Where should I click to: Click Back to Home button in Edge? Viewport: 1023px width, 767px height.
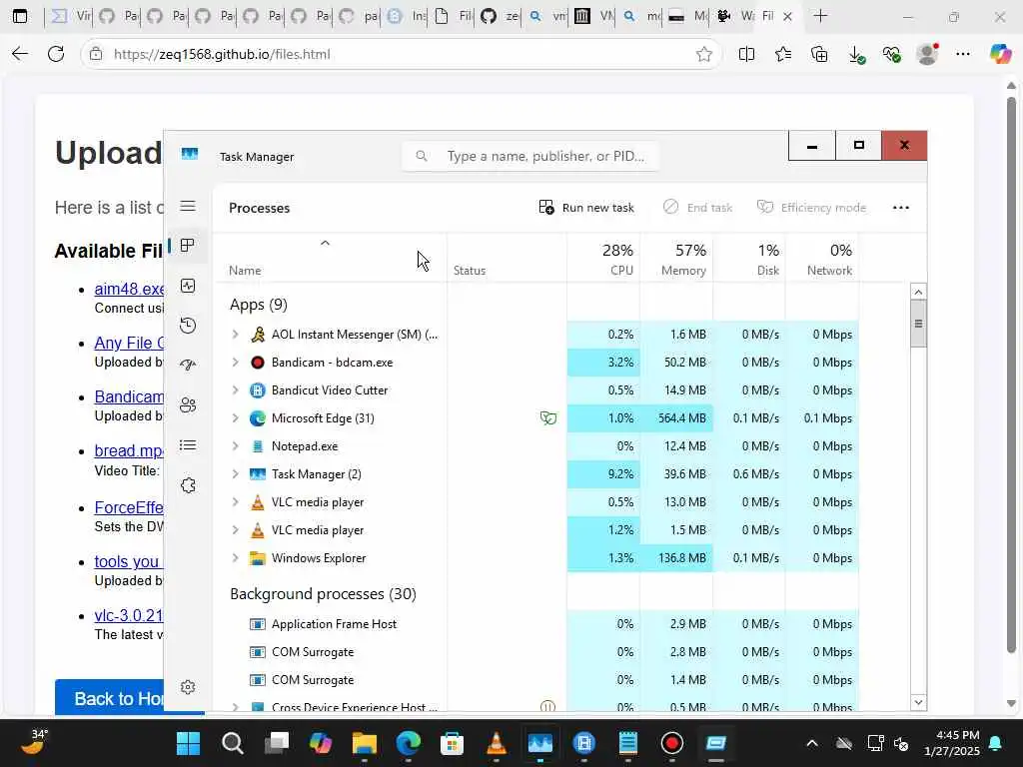pyautogui.click(x=110, y=697)
